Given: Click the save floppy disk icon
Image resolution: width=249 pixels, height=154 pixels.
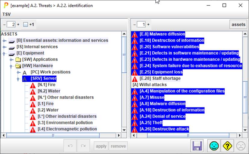Looking at the screenshot, I should click(x=197, y=146).
